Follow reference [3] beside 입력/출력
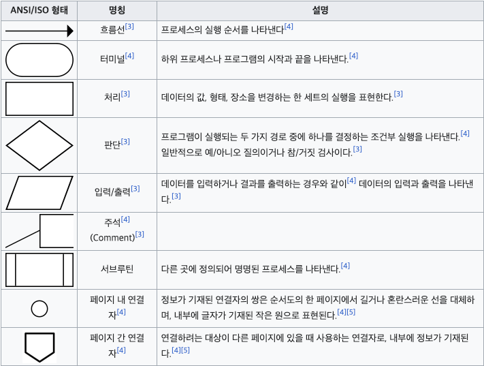The image size is (484, 366). (135, 189)
